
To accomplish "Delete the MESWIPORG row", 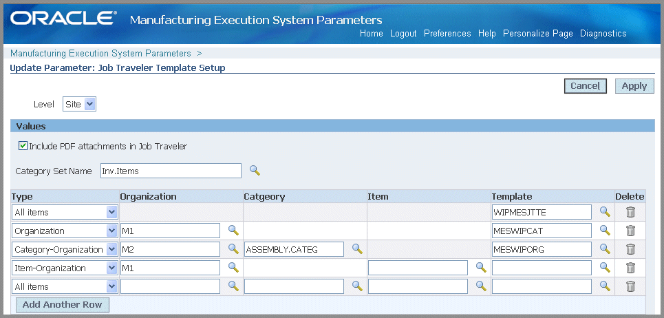I will [x=630, y=249].
